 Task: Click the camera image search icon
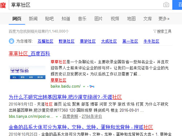point(166,5)
